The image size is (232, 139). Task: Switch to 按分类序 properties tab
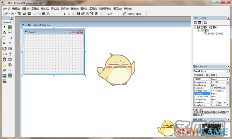(211, 75)
